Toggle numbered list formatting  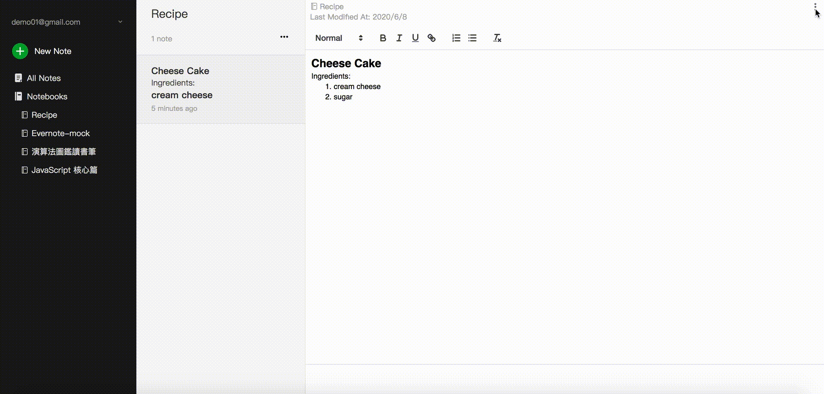click(x=456, y=38)
